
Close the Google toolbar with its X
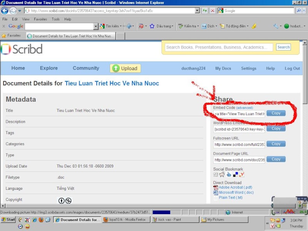4,26
